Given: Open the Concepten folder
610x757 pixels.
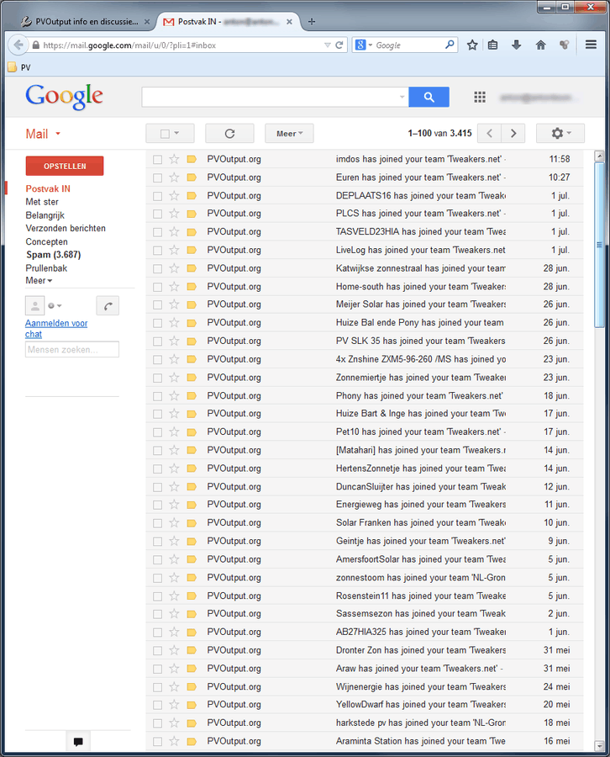Looking at the screenshot, I should [x=46, y=242].
